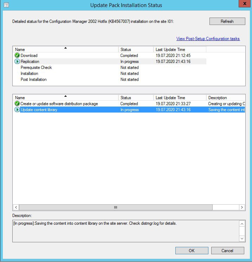The image size is (252, 262).
Task: Click the Refresh button
Action: (227, 21)
